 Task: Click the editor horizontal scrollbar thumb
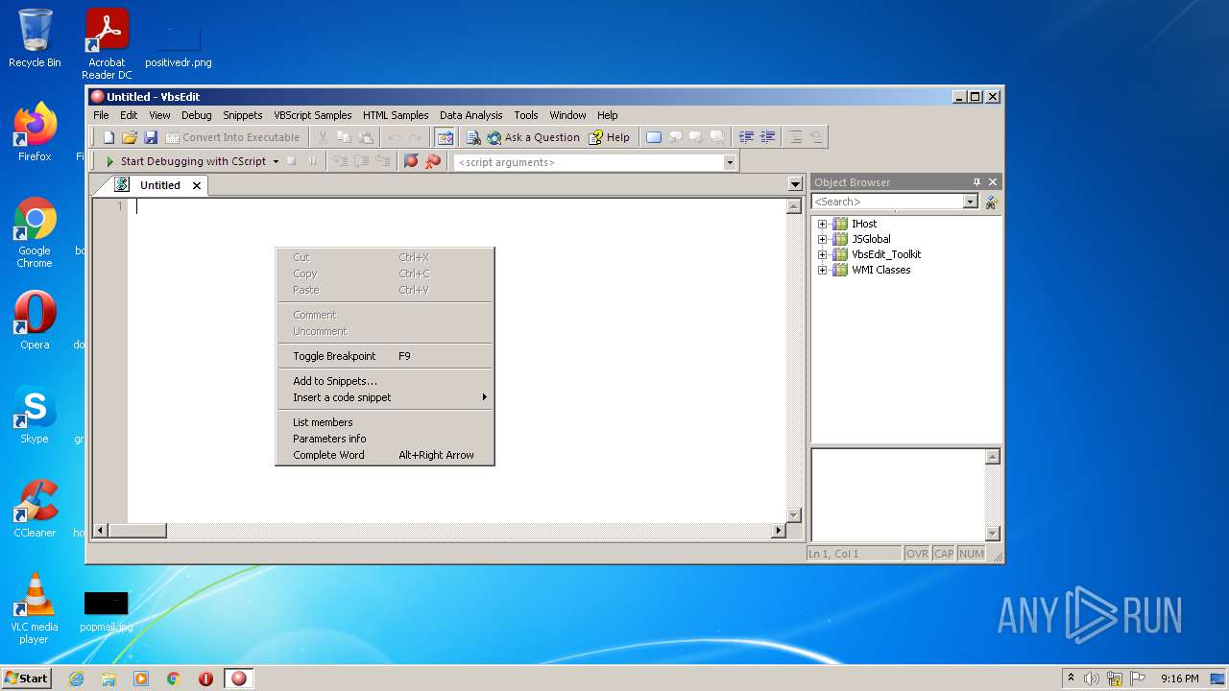coord(137,531)
